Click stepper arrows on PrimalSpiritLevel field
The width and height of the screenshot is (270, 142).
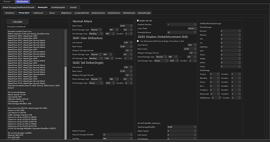point(195,32)
